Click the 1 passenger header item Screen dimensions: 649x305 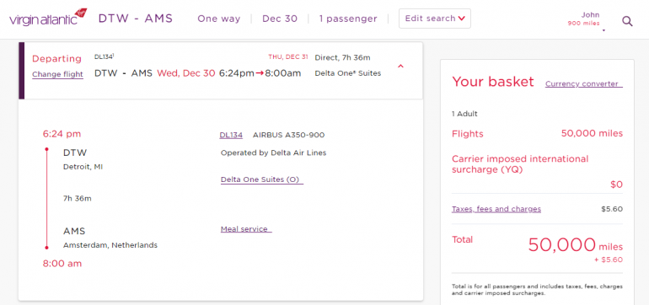coord(348,19)
